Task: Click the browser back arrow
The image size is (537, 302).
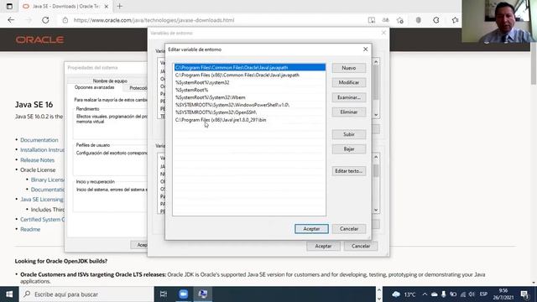Action: click(11, 20)
